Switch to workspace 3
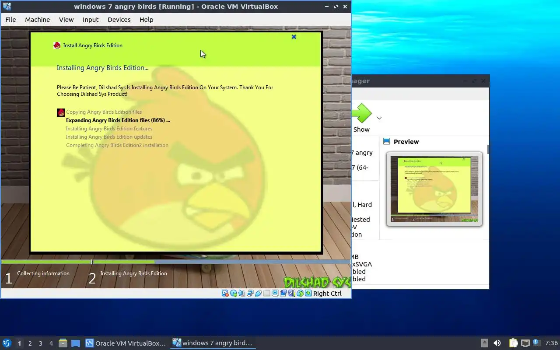560x350 pixels. pos(41,343)
